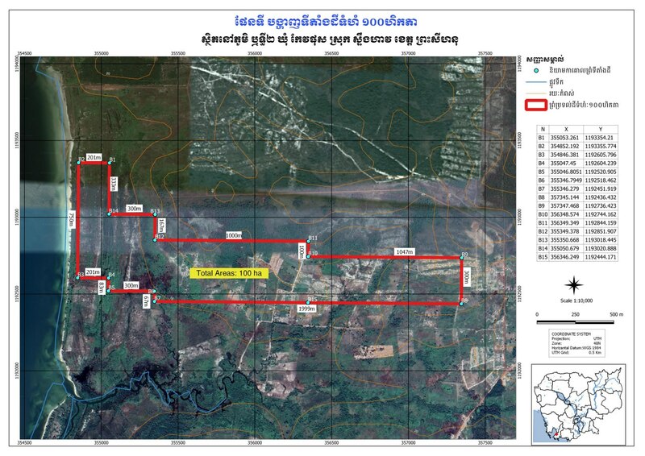Click the '300m' label between B9 and B8
This screenshot has width=645, height=456.
coord(467,277)
